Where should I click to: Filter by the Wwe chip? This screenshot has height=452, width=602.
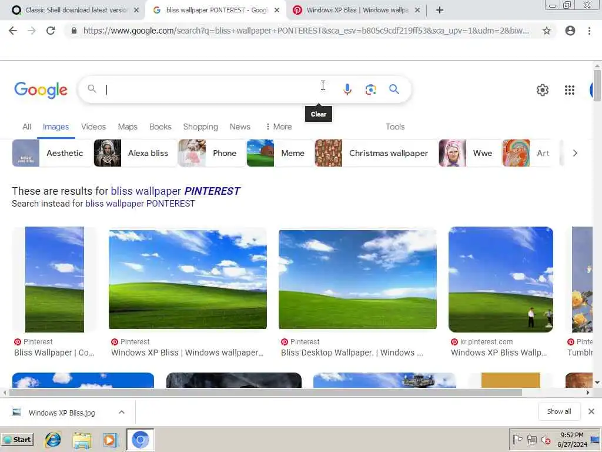point(469,153)
